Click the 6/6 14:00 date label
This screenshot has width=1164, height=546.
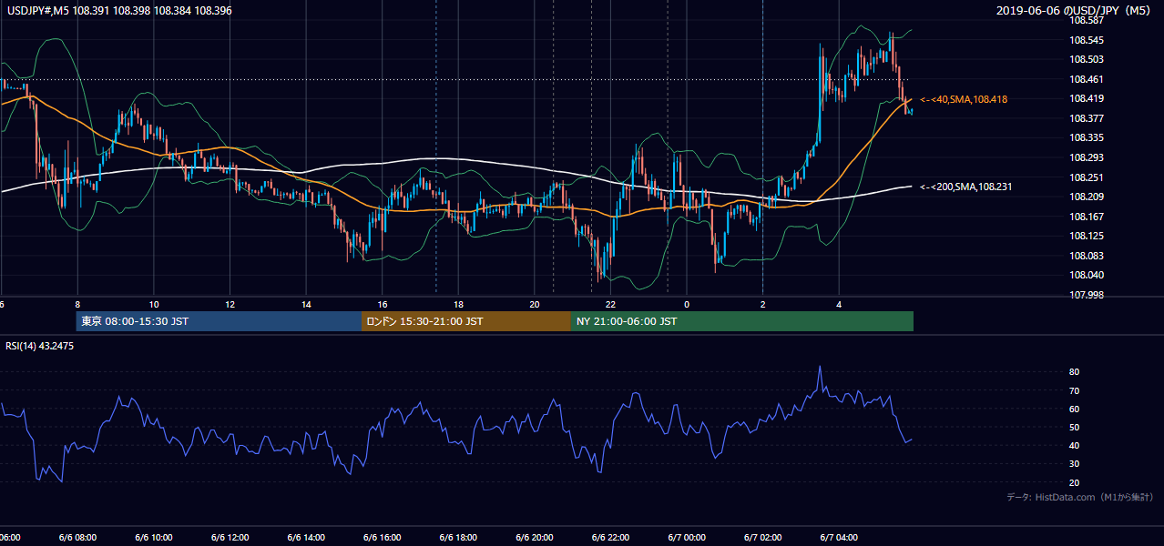click(306, 538)
